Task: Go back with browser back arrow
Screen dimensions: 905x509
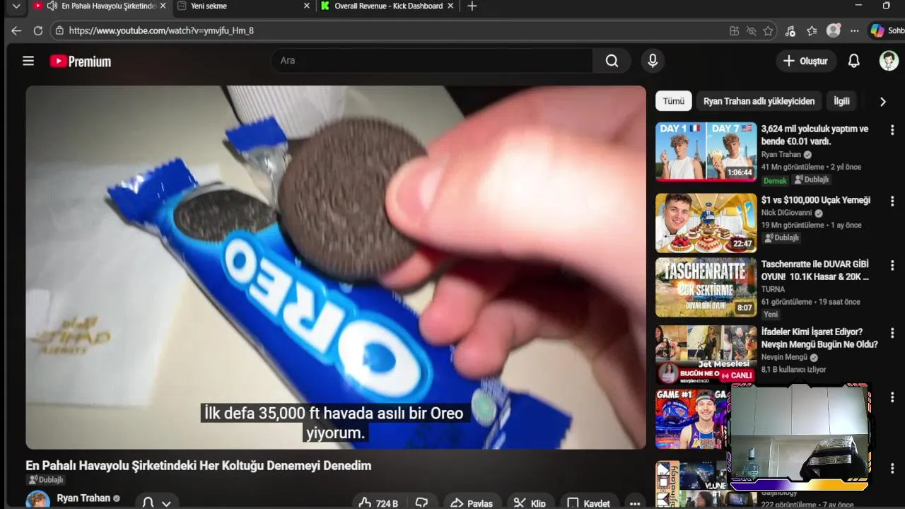Action: click(x=16, y=31)
